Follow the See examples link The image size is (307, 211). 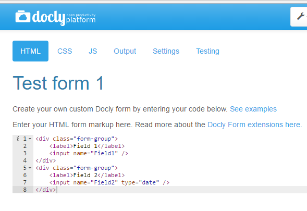pos(253,109)
